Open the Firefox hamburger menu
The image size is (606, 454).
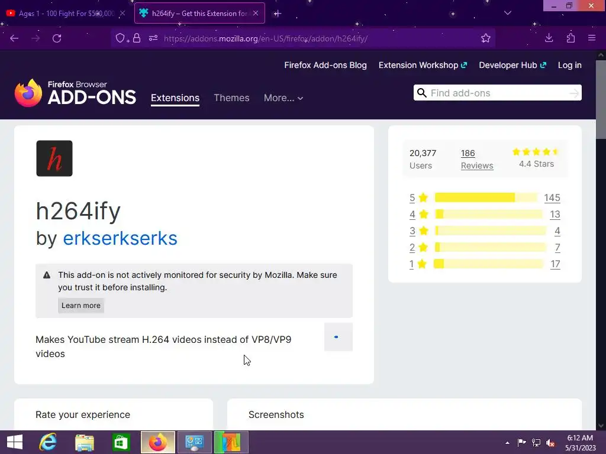click(592, 38)
